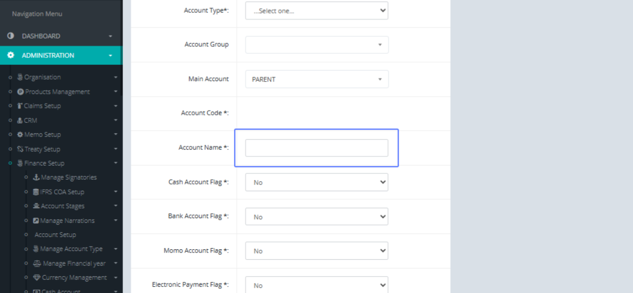Open Account Setup in the sidebar
The width and height of the screenshot is (633, 293).
coord(55,235)
